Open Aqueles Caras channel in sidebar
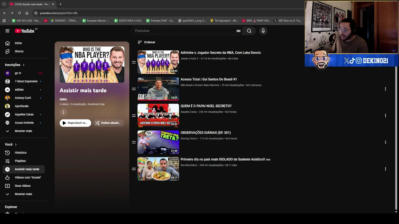 pyautogui.click(x=24, y=114)
